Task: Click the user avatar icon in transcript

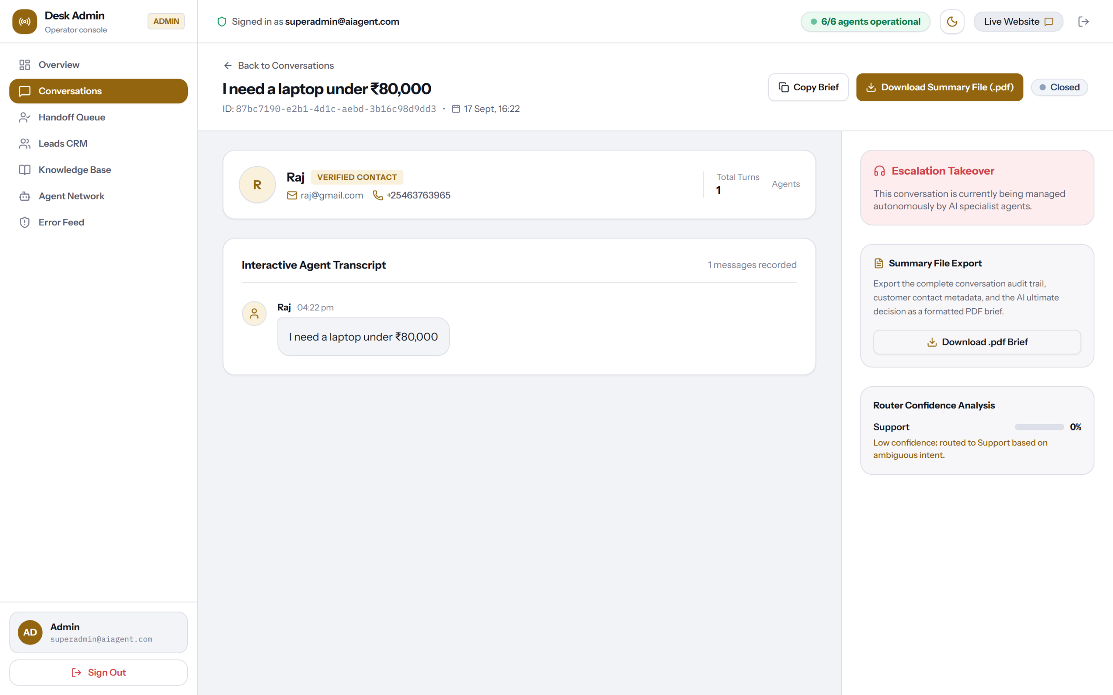Action: (x=254, y=314)
